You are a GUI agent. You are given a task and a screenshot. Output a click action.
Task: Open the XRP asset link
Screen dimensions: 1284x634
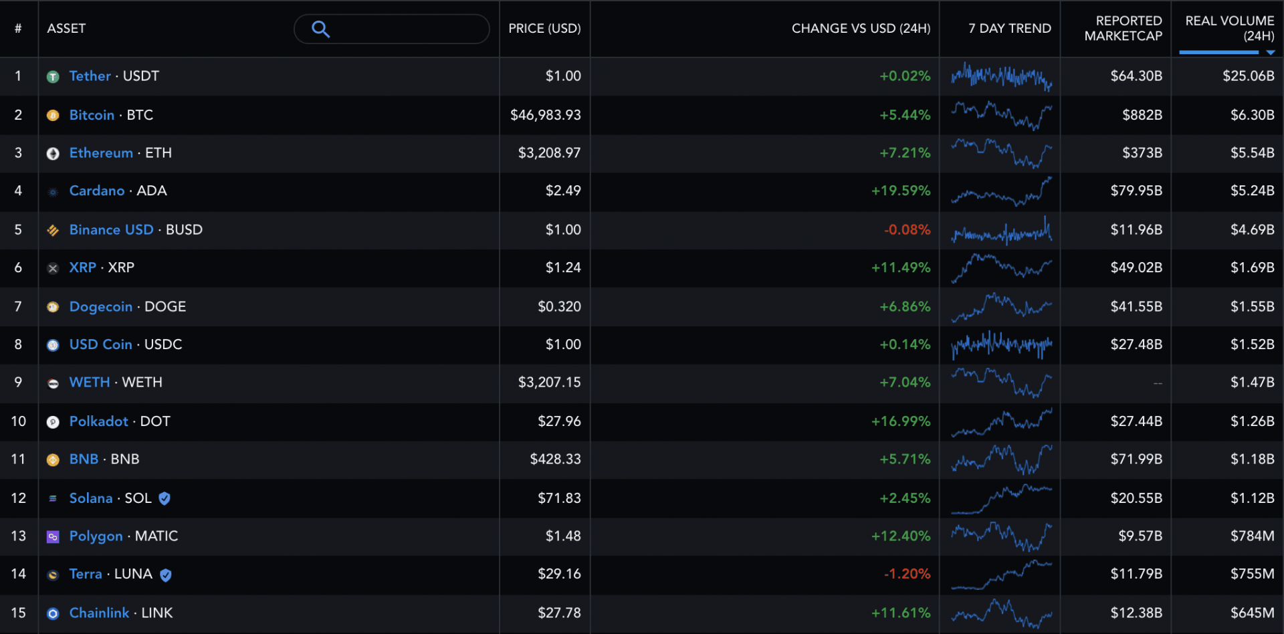point(83,268)
